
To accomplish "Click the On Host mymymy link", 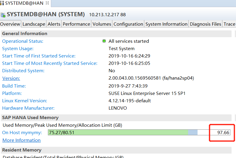I will pos(22,132).
